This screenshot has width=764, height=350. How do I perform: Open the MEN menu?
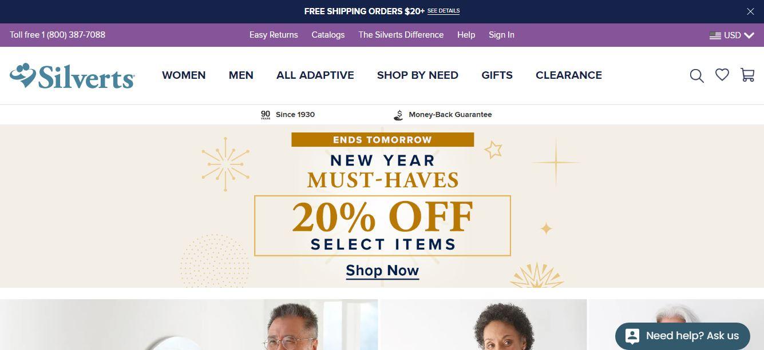pos(241,75)
